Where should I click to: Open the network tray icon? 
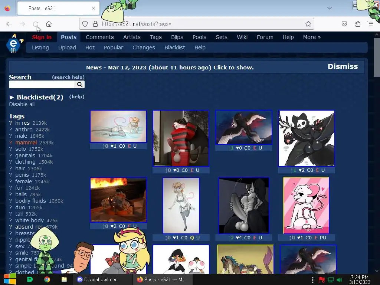(331, 280)
